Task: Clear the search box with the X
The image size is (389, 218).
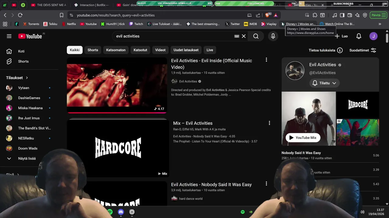Action: pos(244,36)
